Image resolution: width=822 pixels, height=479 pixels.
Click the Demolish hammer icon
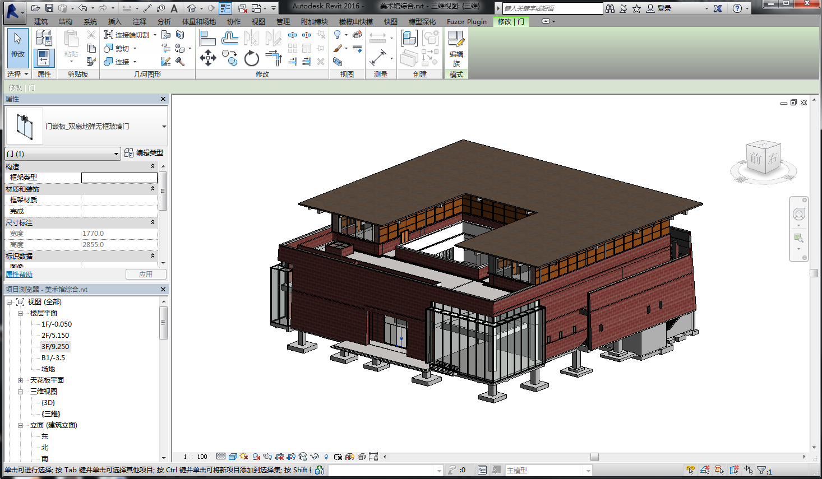point(180,62)
